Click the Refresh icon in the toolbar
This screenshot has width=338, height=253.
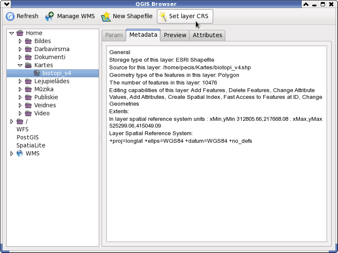click(x=10, y=16)
